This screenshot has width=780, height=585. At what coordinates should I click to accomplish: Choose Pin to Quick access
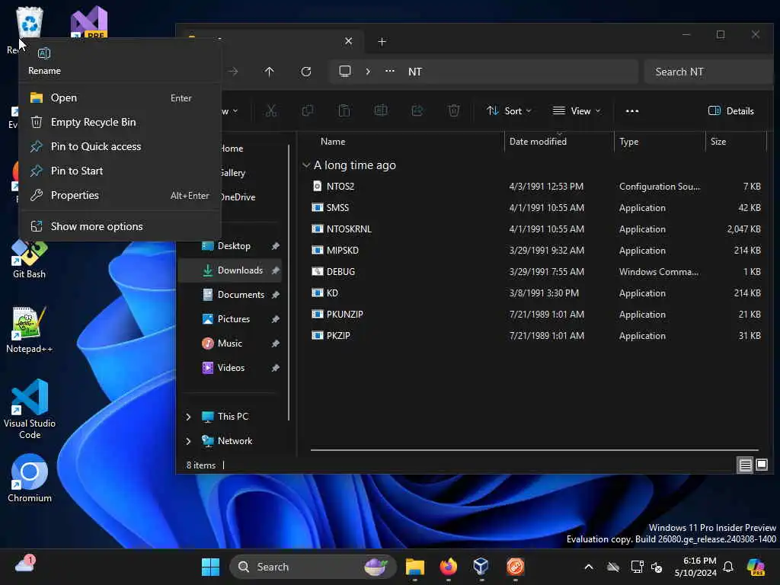[x=120, y=147]
